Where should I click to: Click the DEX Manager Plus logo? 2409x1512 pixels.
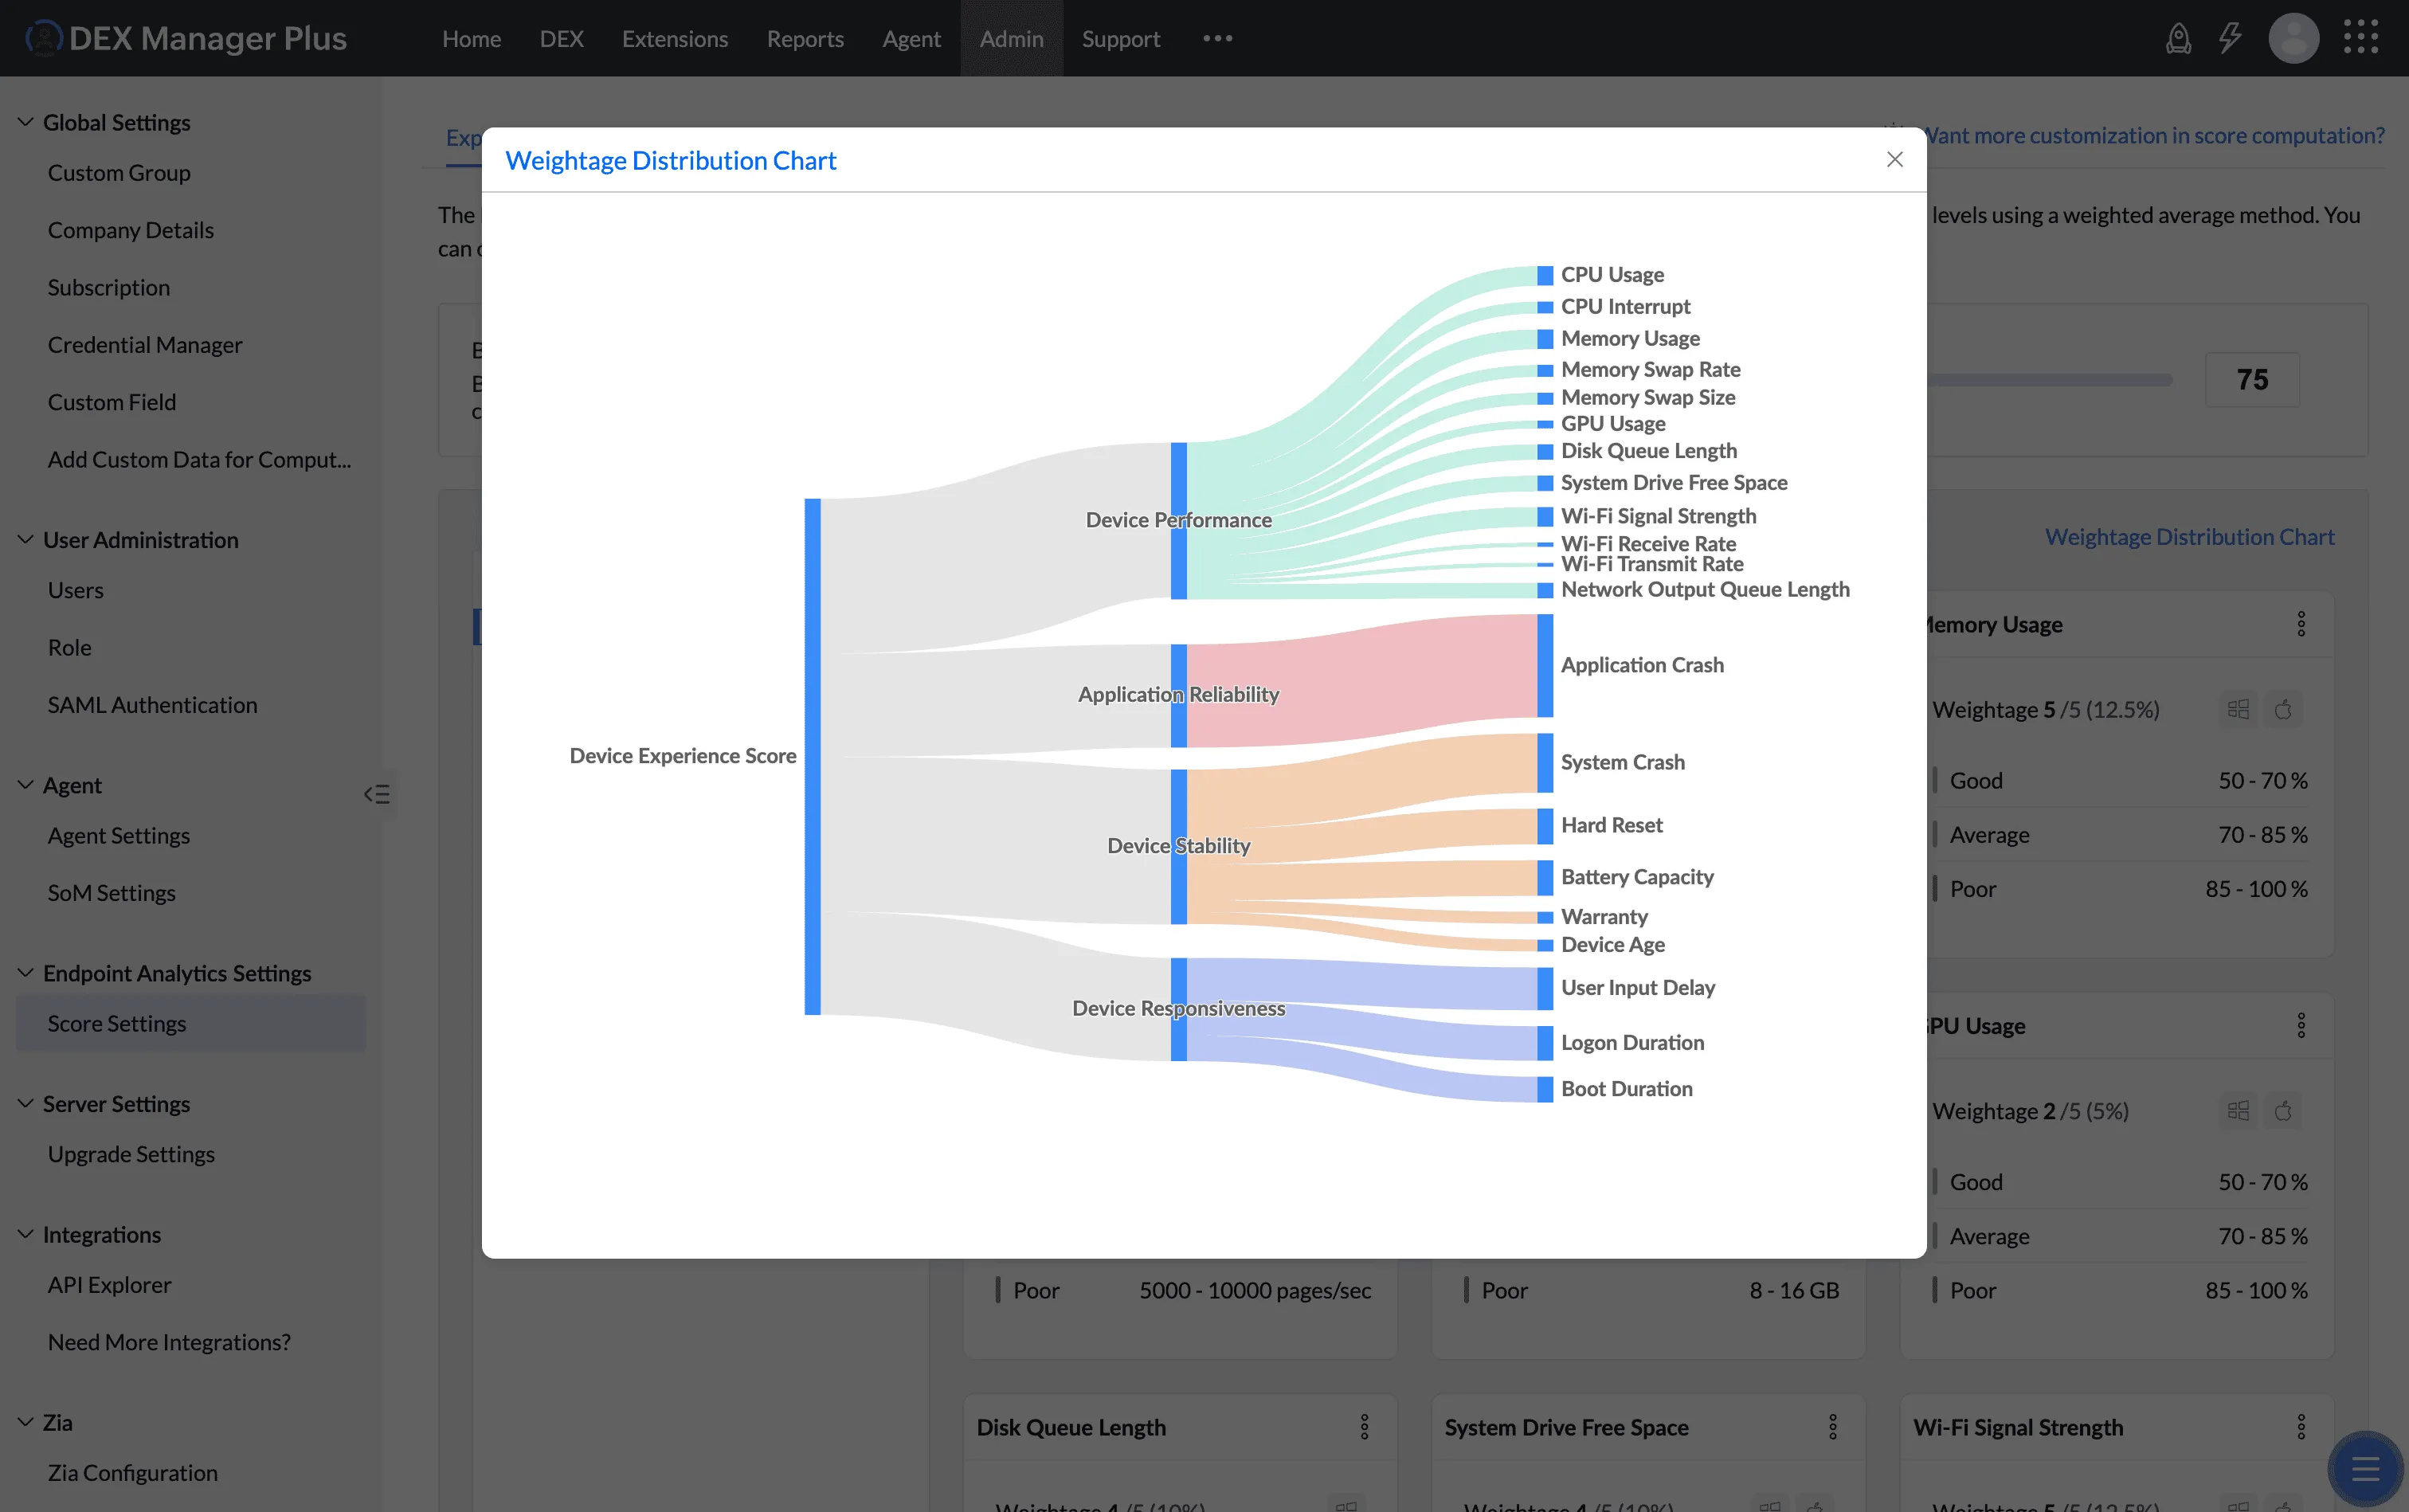186,38
